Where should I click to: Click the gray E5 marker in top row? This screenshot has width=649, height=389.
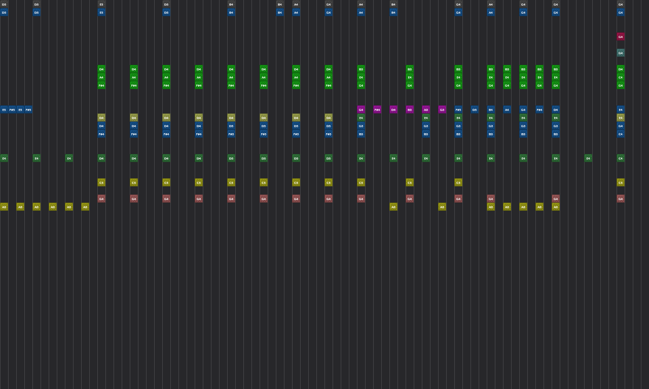(x=101, y=4)
